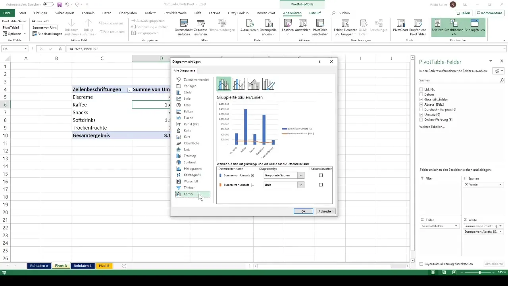Uncheck the Absatz [Stk.] field checkbox

pos(421,104)
